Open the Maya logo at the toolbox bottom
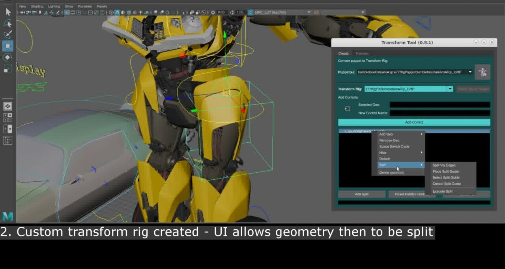 (8, 216)
